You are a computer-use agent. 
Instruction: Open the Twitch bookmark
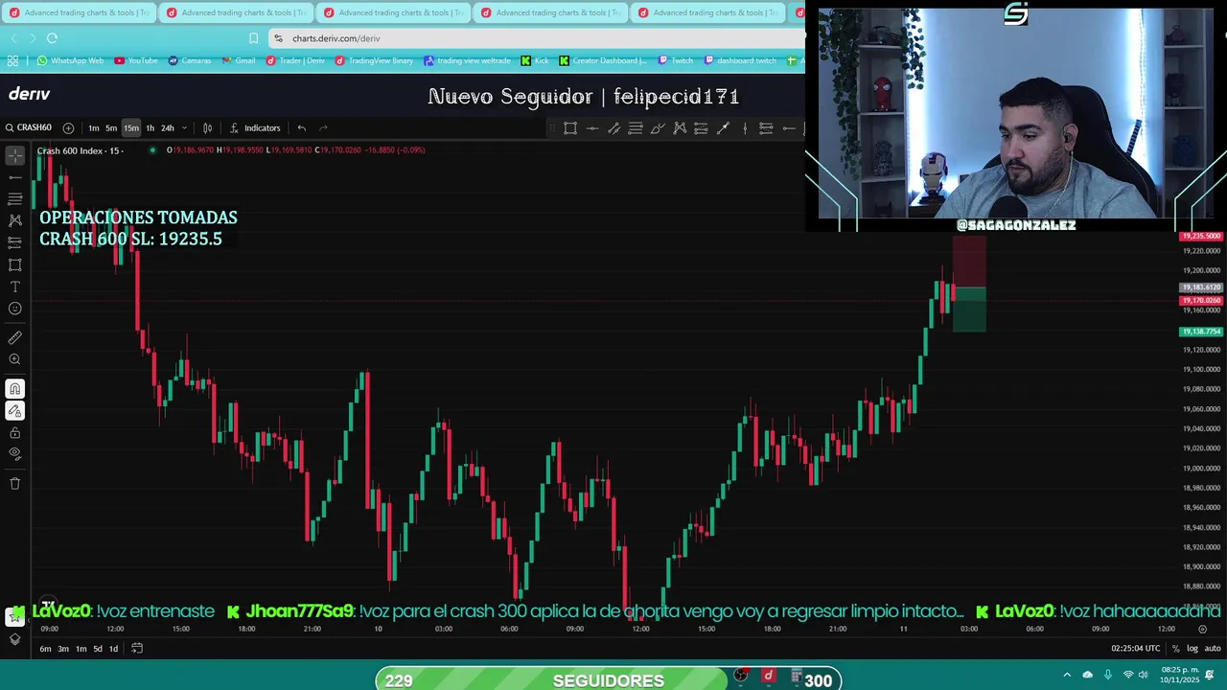[x=675, y=60]
